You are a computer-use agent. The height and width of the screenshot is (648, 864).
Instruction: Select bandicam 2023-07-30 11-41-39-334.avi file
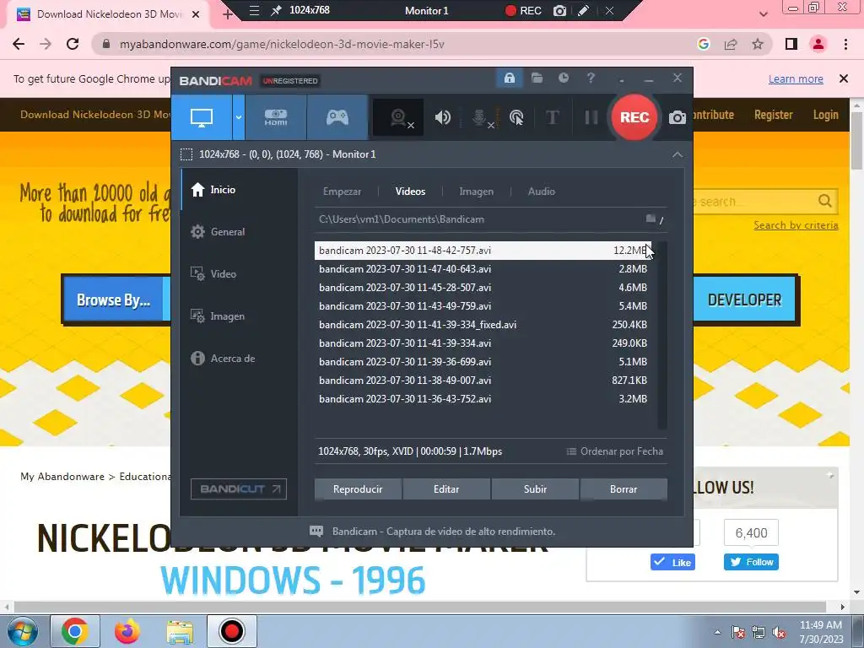coord(483,343)
